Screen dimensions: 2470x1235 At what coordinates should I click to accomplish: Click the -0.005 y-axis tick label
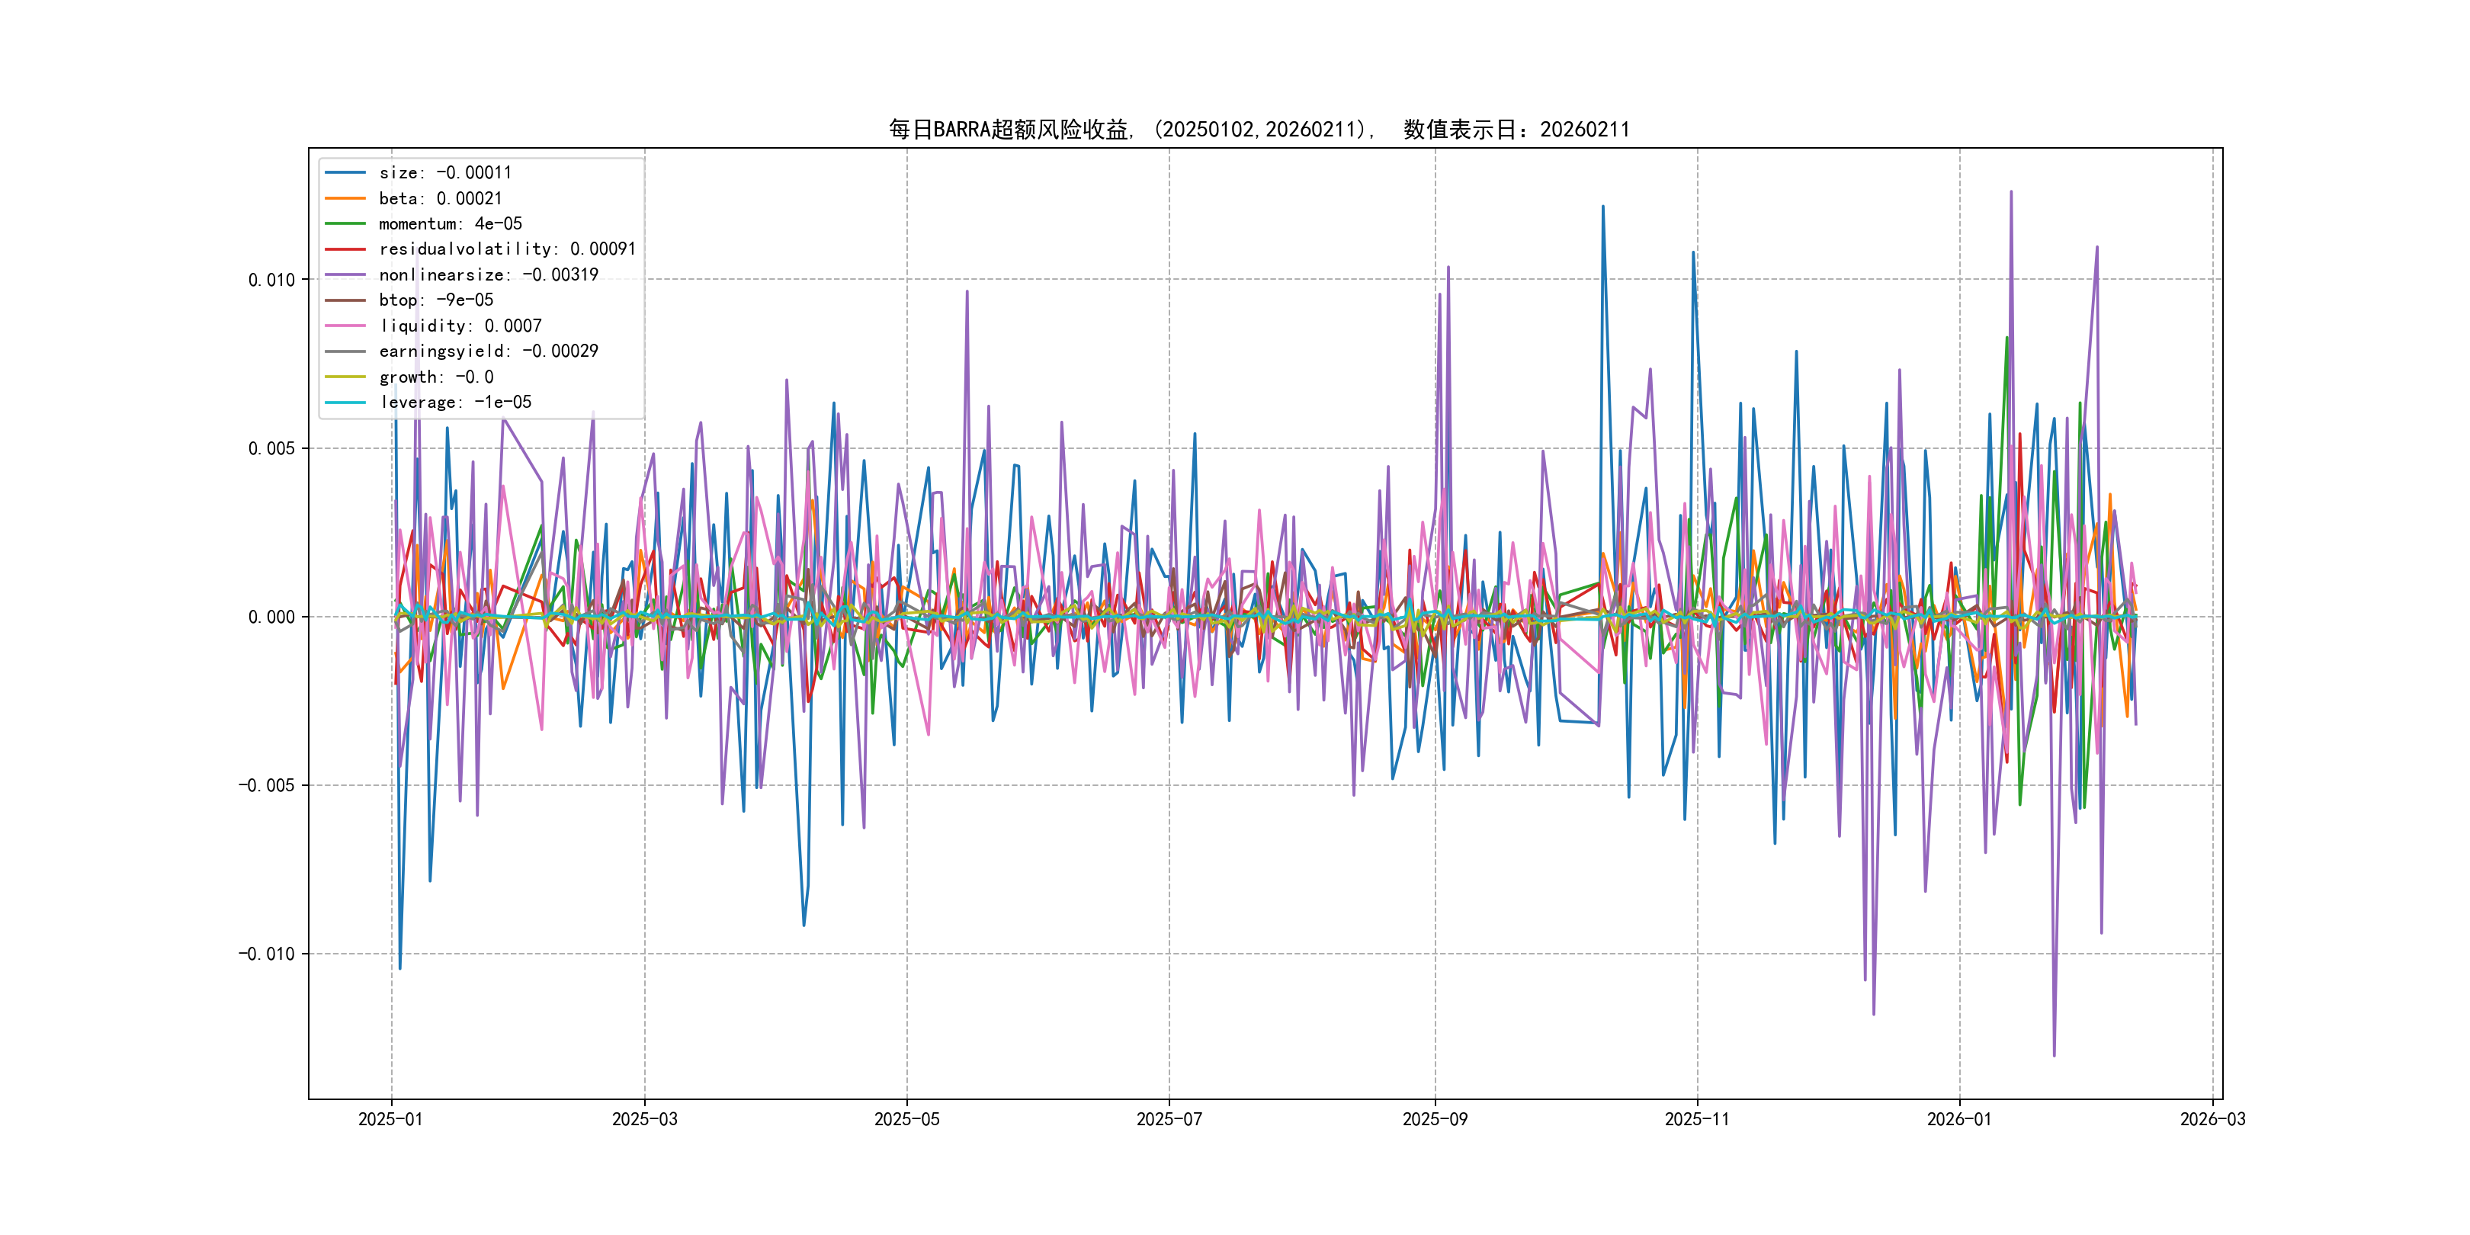tap(267, 785)
